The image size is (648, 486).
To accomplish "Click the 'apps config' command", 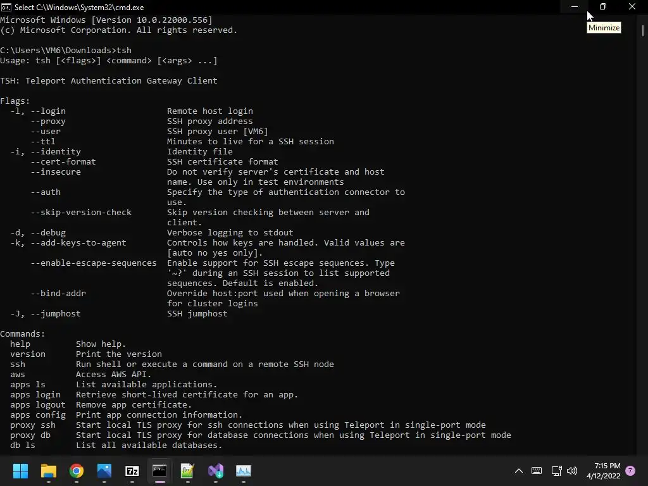I will pyautogui.click(x=37, y=415).
